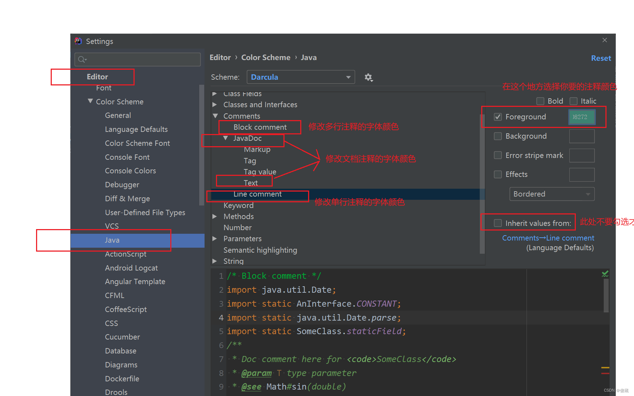Viewport: 634px width, 396px height.
Task: Expand the String node
Action: 215,261
